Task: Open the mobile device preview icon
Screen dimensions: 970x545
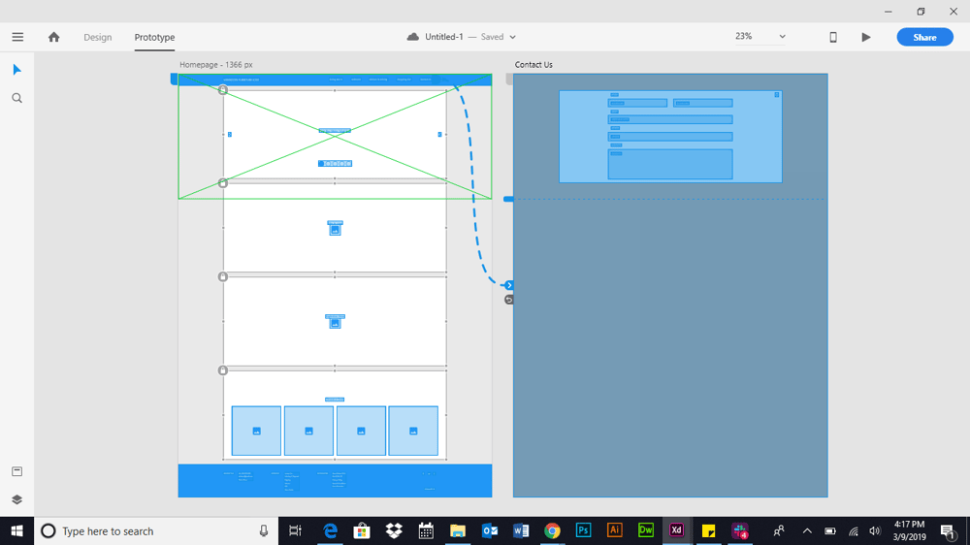Action: (833, 37)
